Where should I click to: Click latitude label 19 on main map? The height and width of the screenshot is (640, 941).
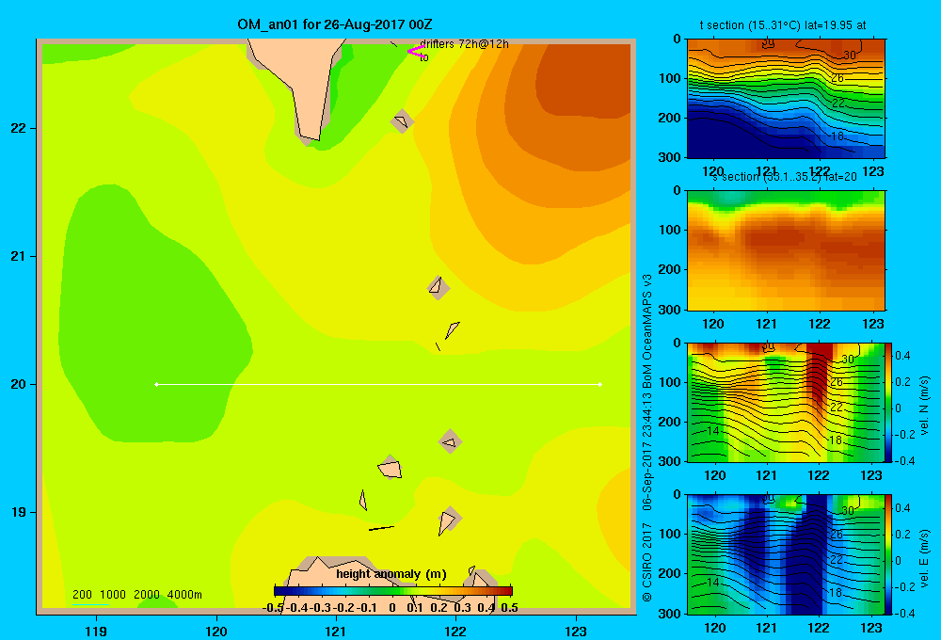tap(18, 512)
